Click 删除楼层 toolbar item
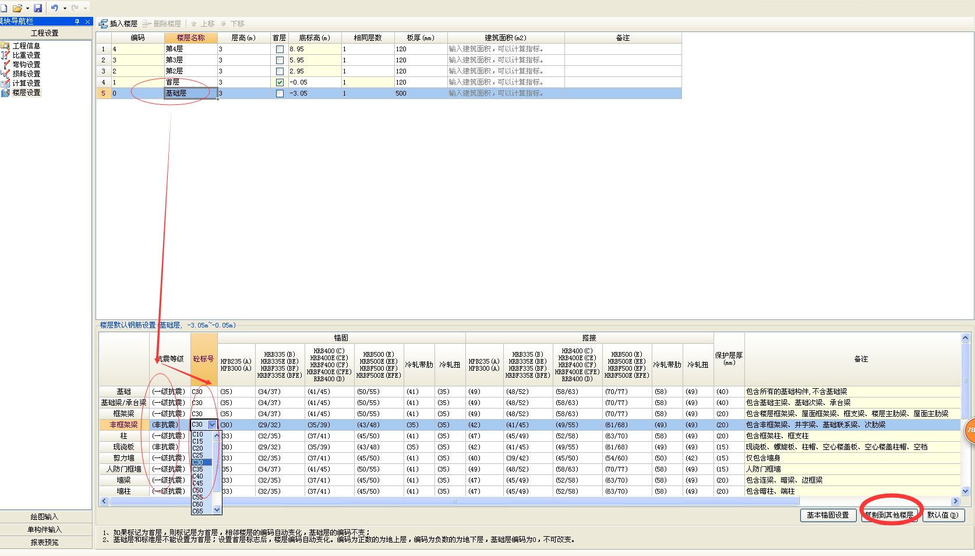Screen dimensions: 975x556 point(162,24)
